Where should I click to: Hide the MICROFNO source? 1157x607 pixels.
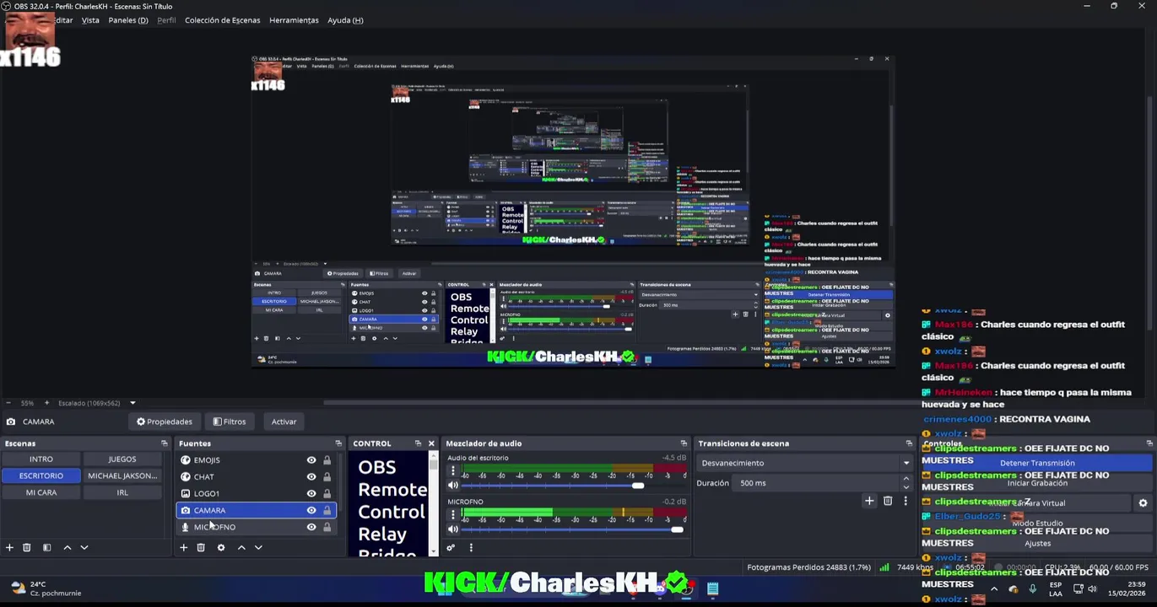point(311,528)
